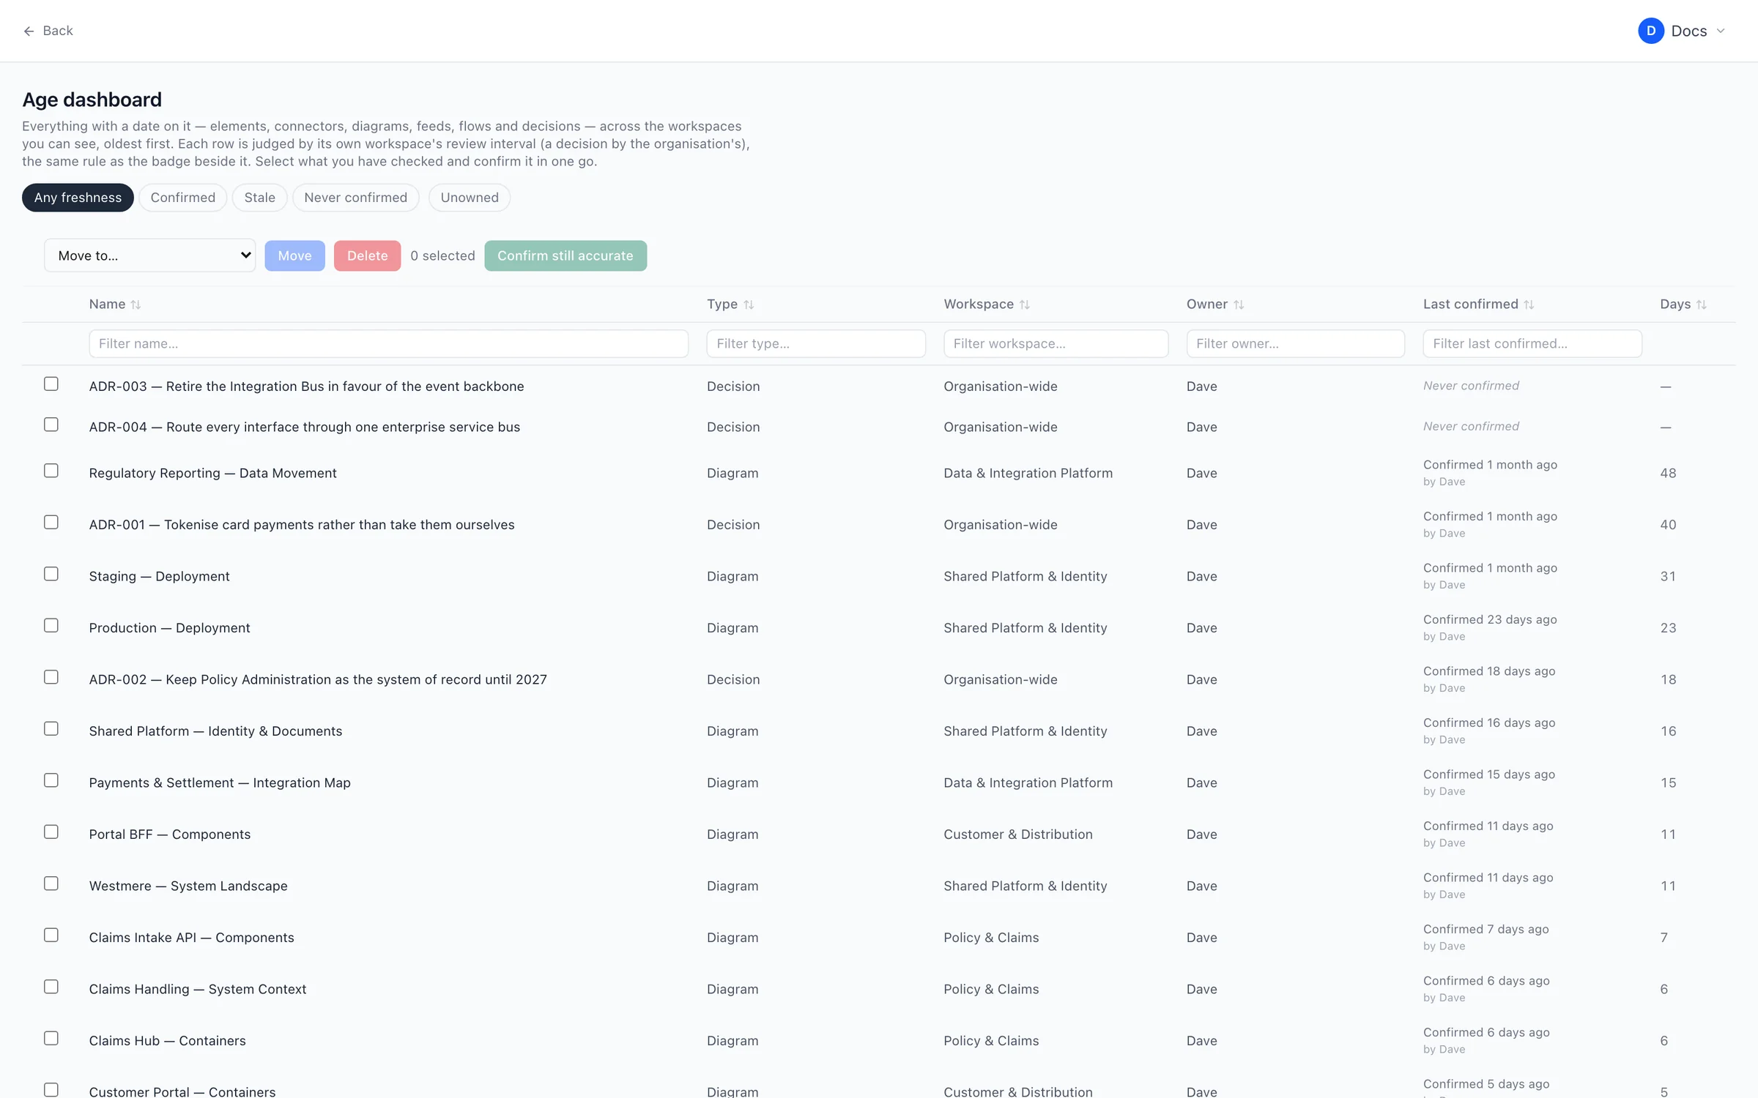The width and height of the screenshot is (1758, 1098).
Task: Focus the Filter name input
Action: click(388, 343)
